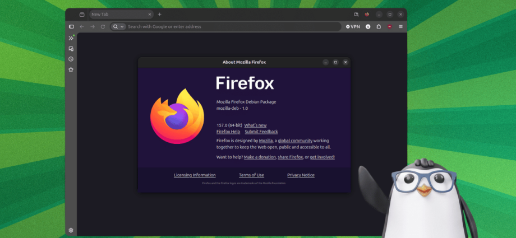
Task: Minimize the About Mozilla Firefox dialog
Action: point(325,62)
